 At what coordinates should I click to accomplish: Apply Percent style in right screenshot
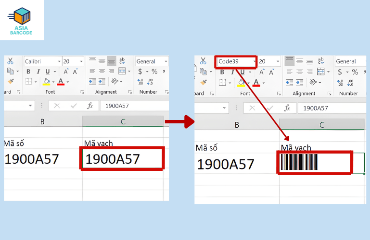point(355,72)
